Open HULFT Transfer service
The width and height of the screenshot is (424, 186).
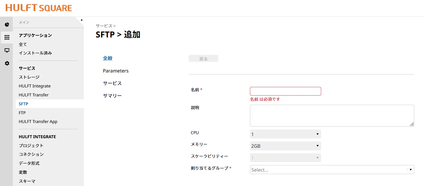[x=34, y=95]
